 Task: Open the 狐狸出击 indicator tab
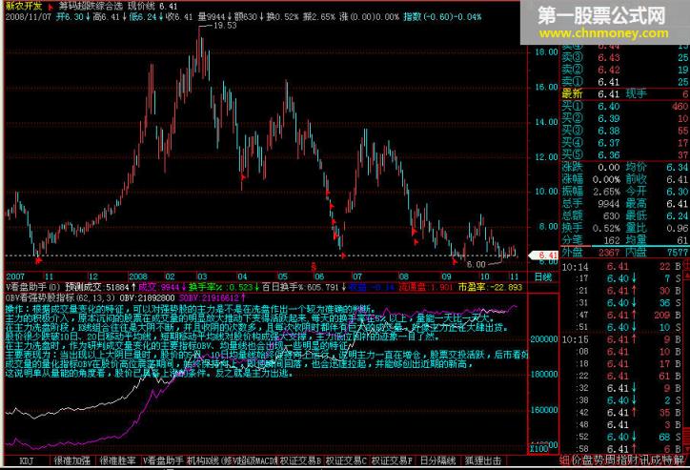coord(483,460)
